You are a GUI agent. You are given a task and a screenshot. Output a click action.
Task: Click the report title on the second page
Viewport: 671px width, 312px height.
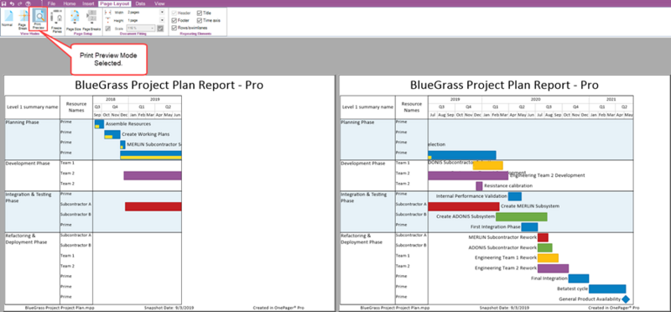click(x=504, y=86)
